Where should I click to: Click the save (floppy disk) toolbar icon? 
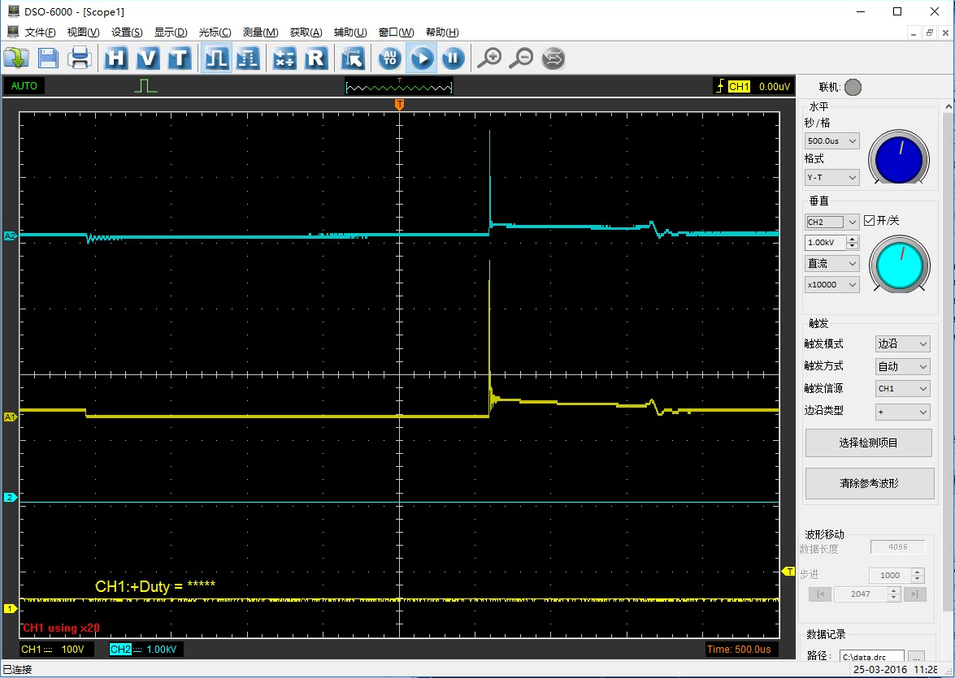pyautogui.click(x=48, y=58)
